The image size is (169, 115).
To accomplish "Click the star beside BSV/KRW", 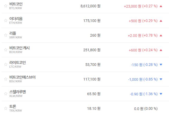I will (x=5, y=79).
